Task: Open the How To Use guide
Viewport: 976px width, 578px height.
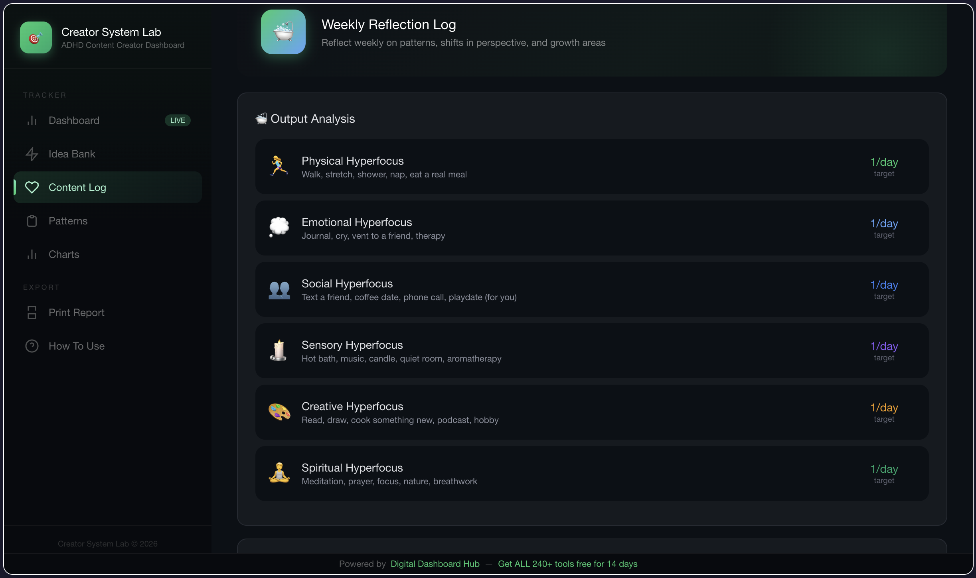Action: (x=108, y=346)
